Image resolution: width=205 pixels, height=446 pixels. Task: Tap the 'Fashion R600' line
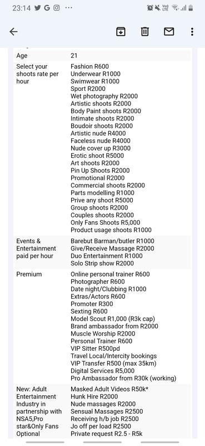[89, 66]
